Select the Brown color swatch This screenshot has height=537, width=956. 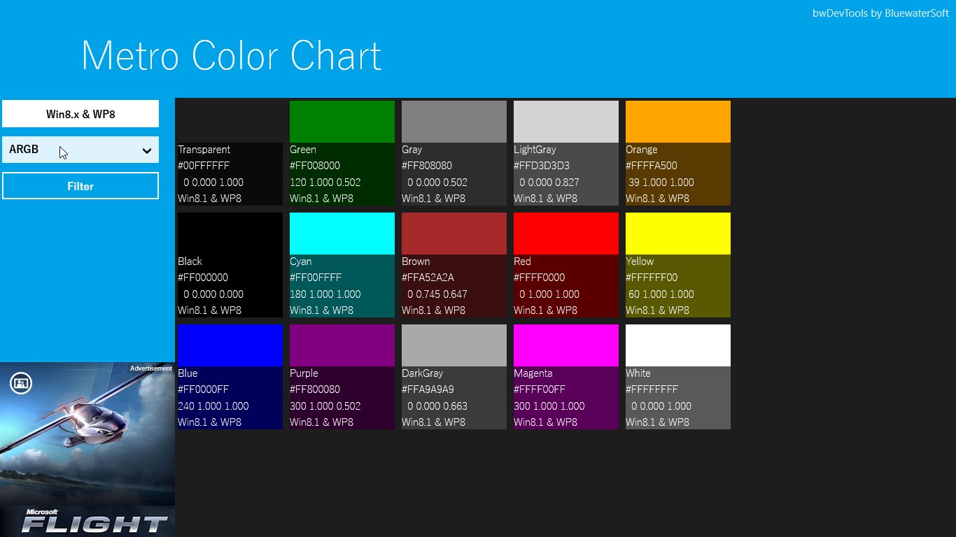pos(454,234)
